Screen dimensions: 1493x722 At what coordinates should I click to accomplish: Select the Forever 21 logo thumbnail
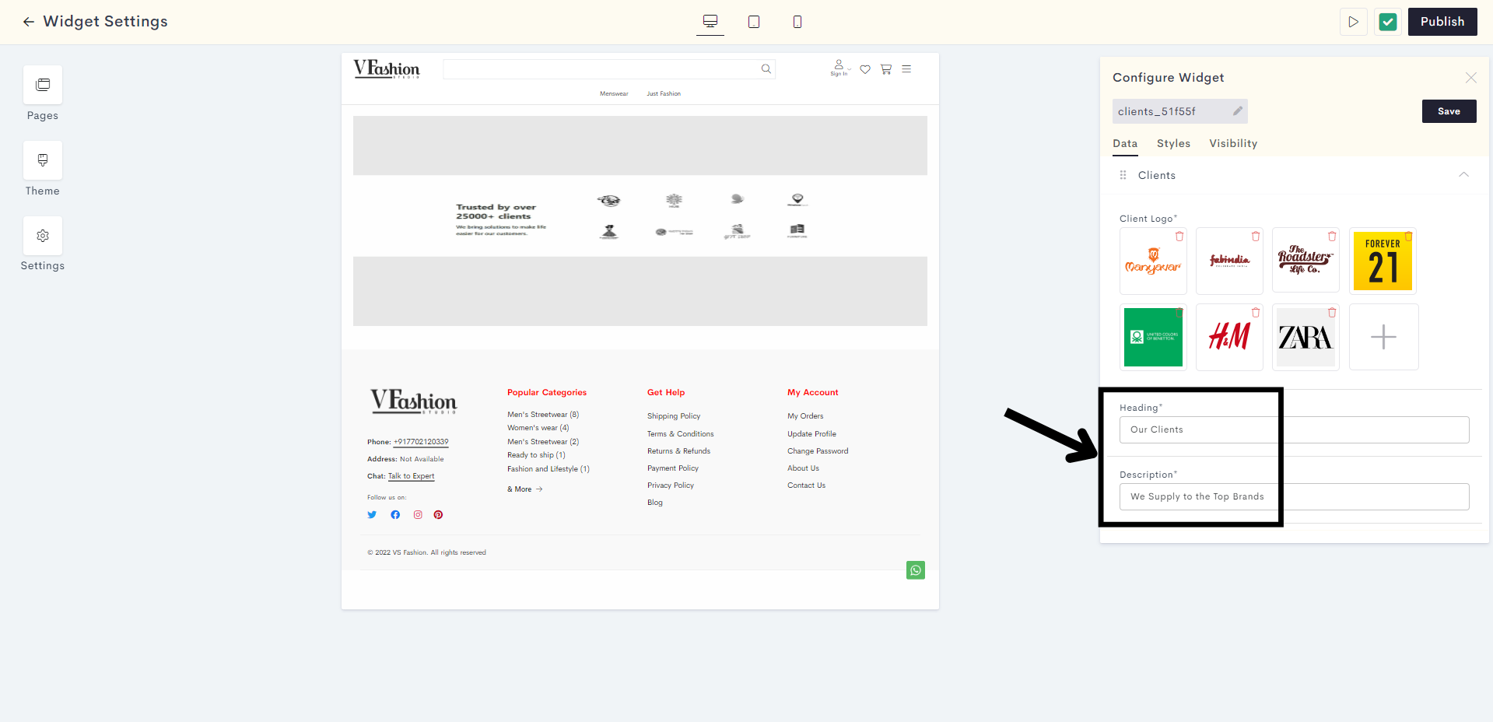(x=1383, y=261)
